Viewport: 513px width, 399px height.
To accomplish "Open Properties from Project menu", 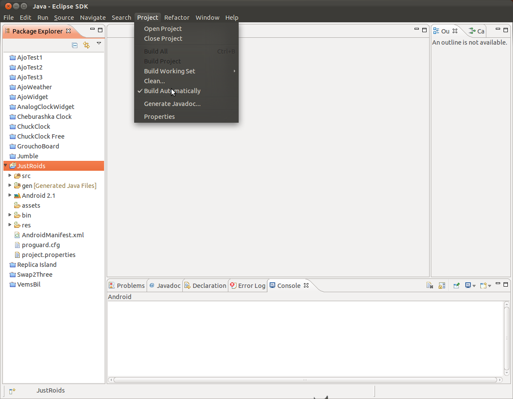I will tap(186, 117).
